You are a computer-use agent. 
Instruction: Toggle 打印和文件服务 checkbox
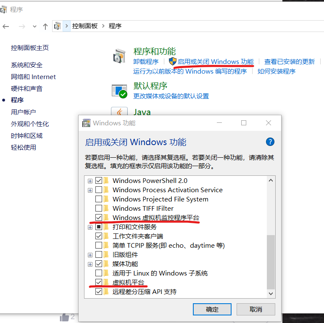pos(99,227)
